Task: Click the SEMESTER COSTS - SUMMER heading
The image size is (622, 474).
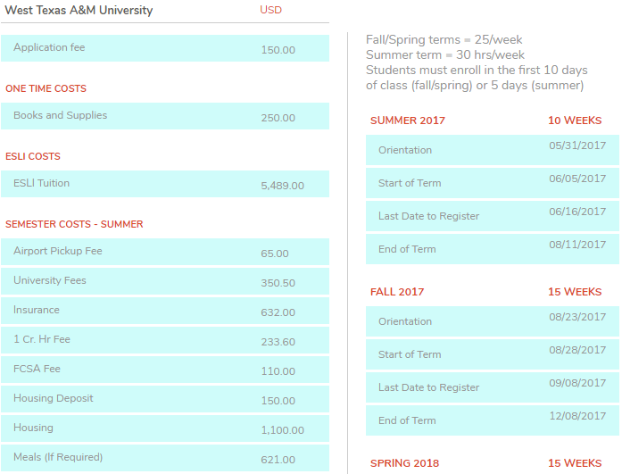Action: point(74,224)
